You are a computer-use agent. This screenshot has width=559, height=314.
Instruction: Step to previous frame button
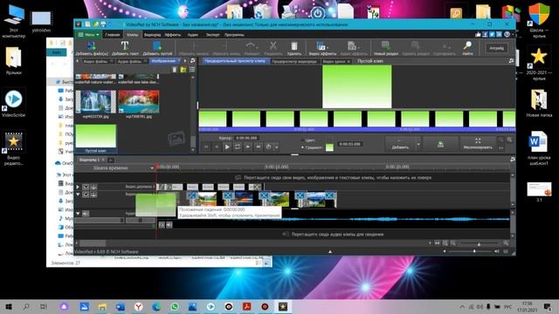coord(217,147)
